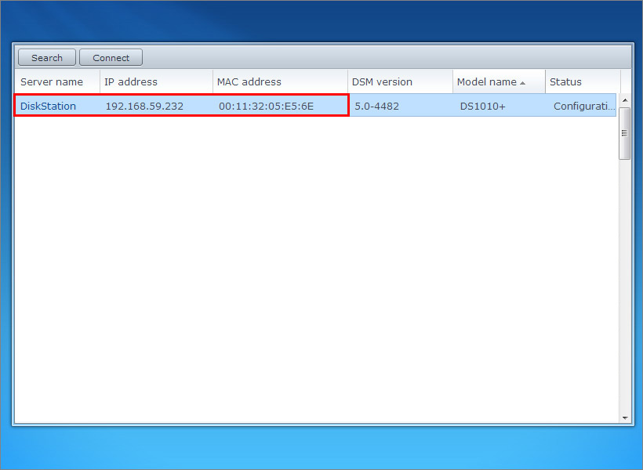Image resolution: width=643 pixels, height=470 pixels.
Task: Select model name DS1010+ cell
Action: pos(483,106)
